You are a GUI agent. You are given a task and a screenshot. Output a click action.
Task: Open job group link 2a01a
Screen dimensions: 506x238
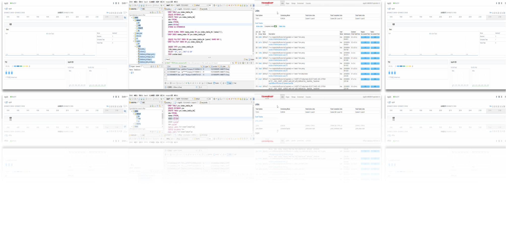(x=260, y=43)
